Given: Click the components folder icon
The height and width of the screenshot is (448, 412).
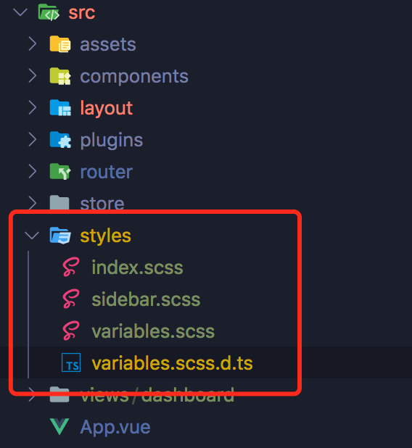Looking at the screenshot, I should [x=60, y=76].
